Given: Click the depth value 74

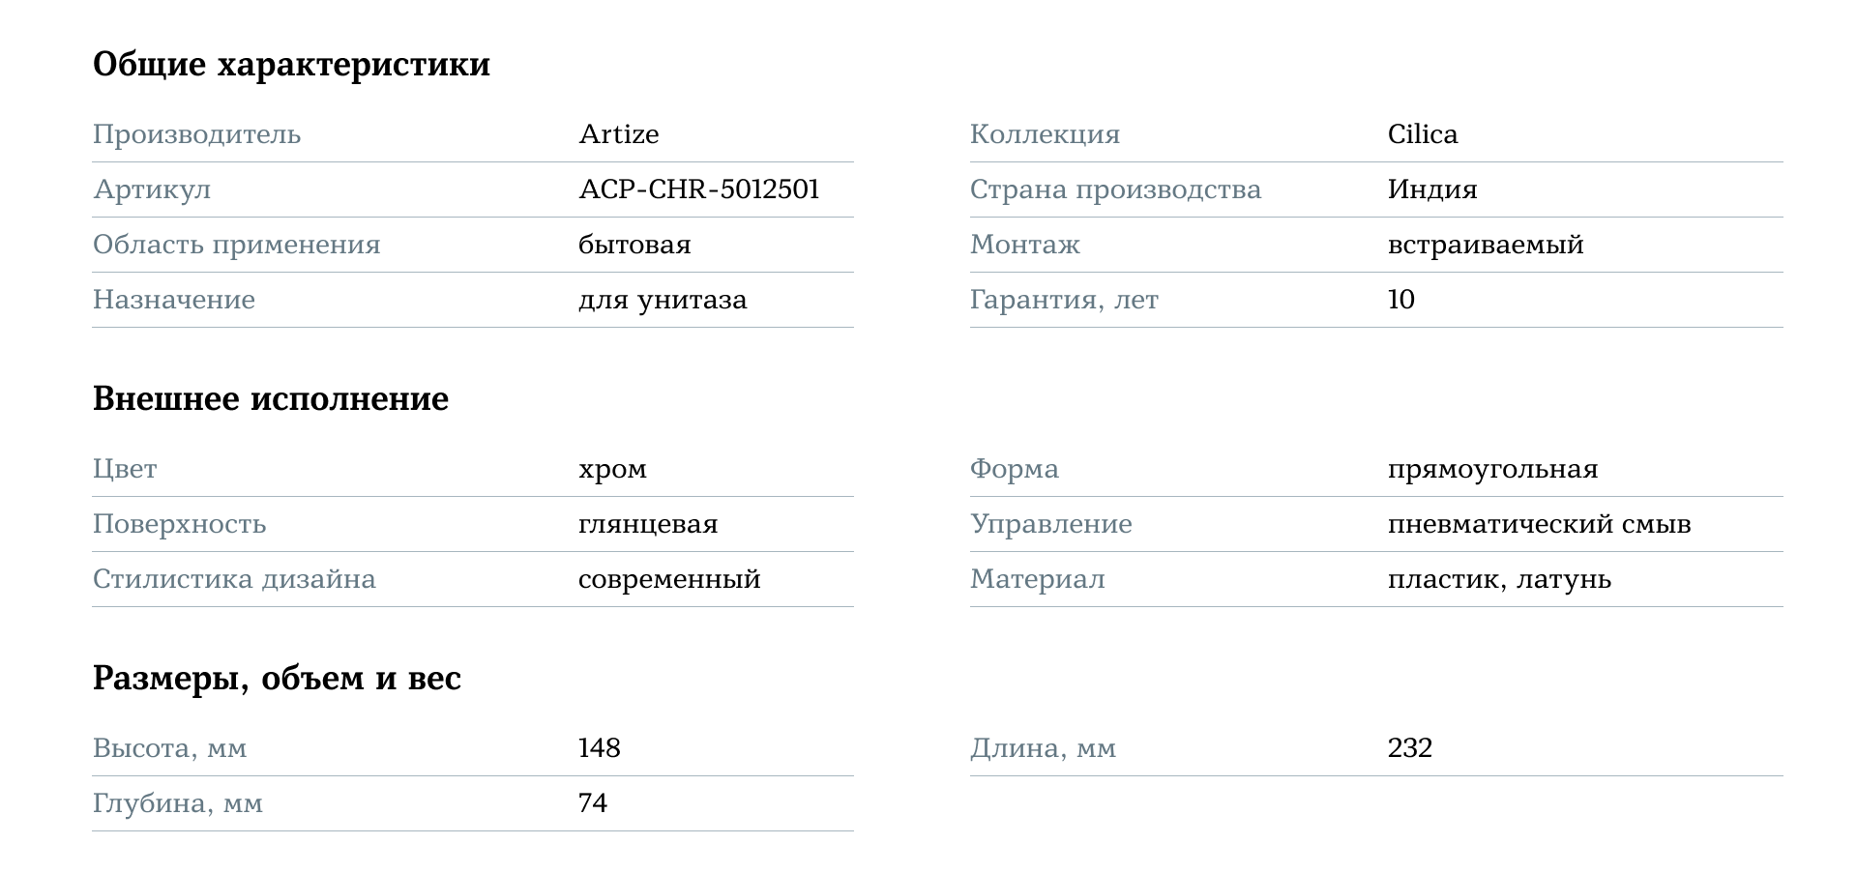Looking at the screenshot, I should pos(592,803).
